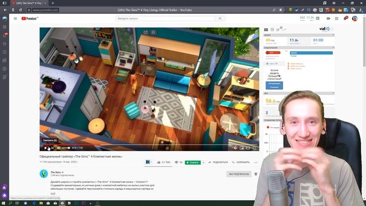The width and height of the screenshot is (366, 206).
Task: Select The Sims 4 Tiny Living browser tab
Action: pyautogui.click(x=29, y=3)
